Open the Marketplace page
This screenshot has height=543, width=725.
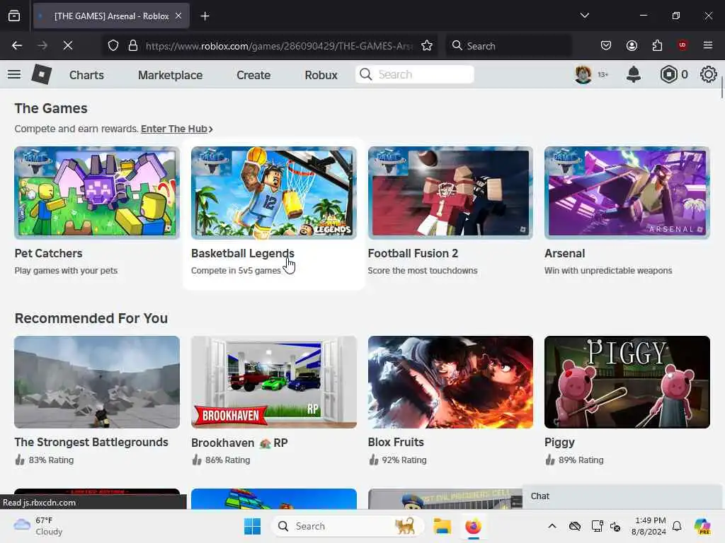[x=170, y=75]
